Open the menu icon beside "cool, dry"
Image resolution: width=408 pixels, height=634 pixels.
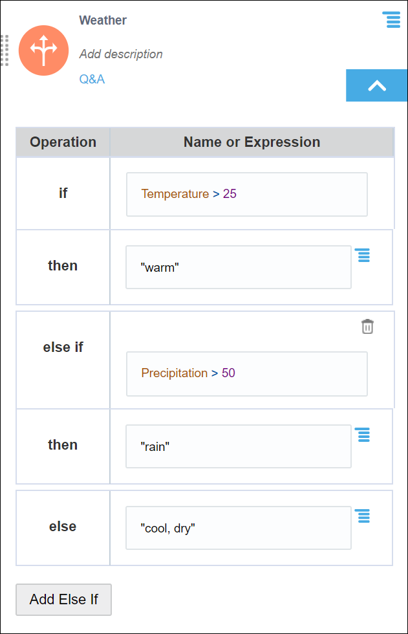(363, 516)
